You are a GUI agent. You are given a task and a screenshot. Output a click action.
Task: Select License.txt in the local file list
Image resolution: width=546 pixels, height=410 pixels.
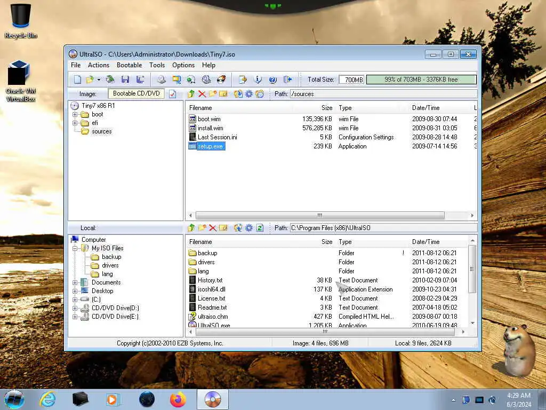point(211,298)
